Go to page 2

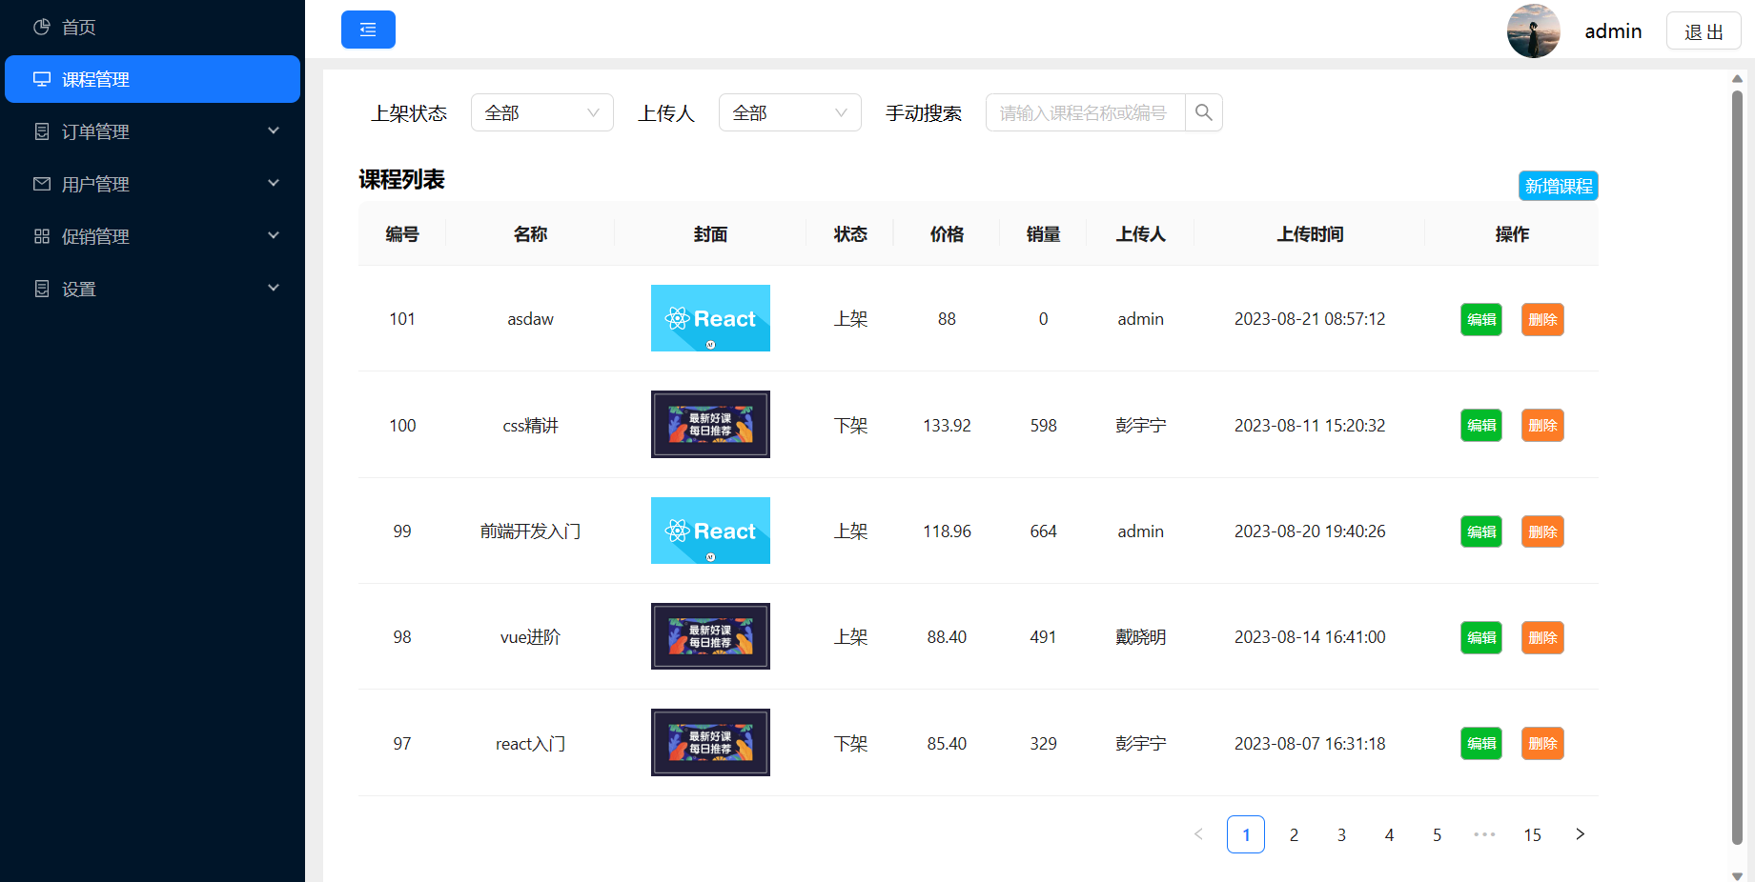click(x=1294, y=834)
